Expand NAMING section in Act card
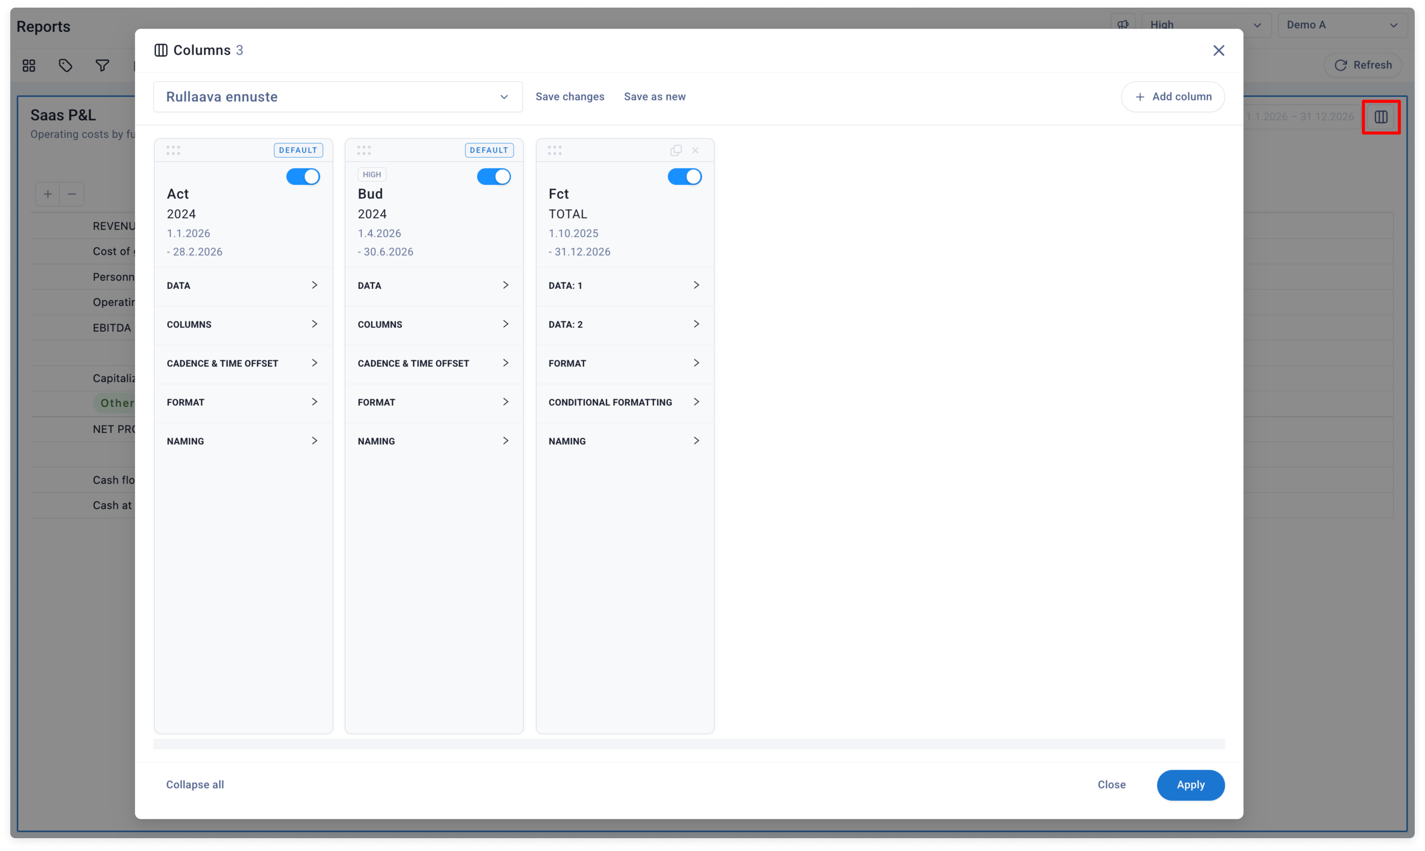 pos(243,442)
